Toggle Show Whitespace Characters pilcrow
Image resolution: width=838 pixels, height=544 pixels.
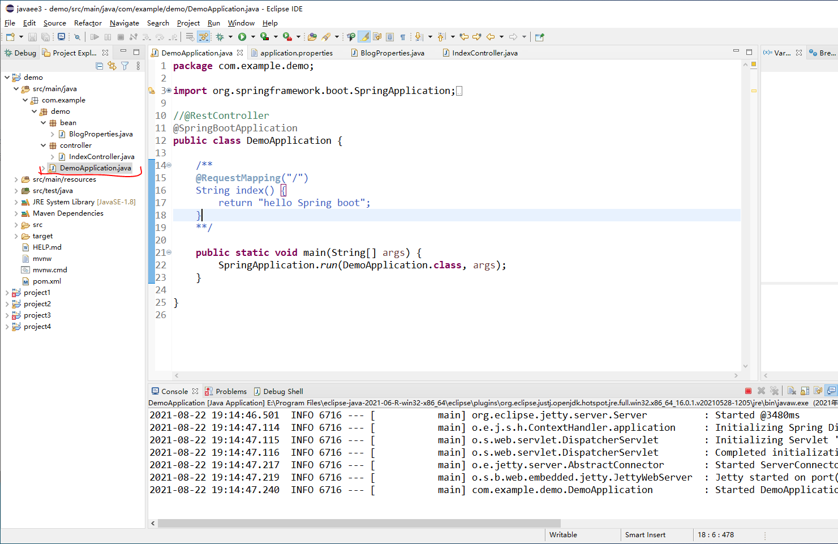[403, 37]
